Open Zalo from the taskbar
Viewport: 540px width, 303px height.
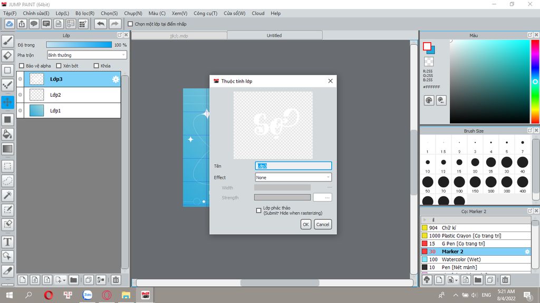pos(88,295)
